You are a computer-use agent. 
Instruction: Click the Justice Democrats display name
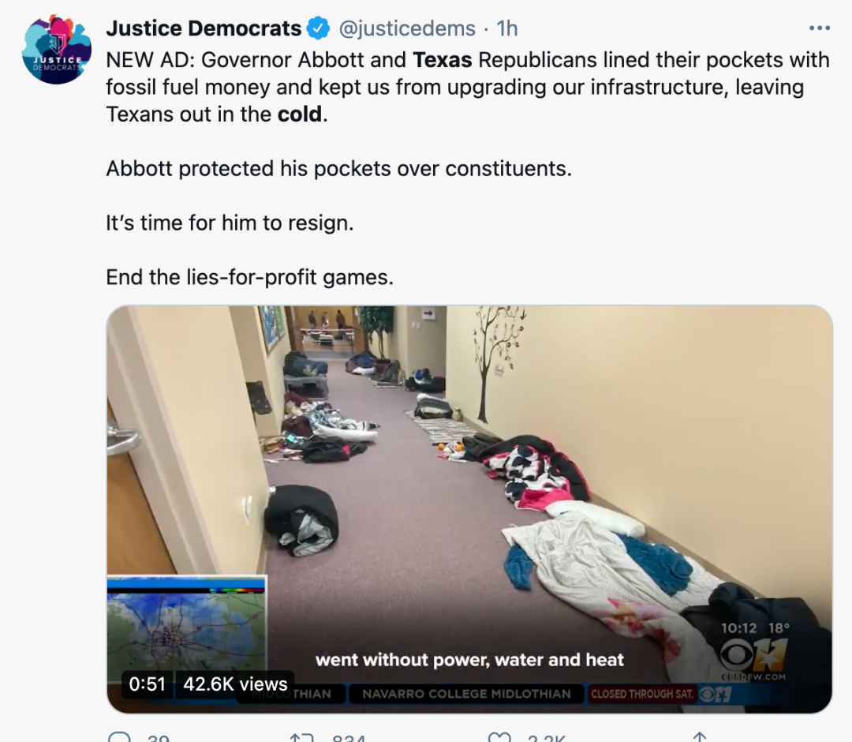point(204,28)
